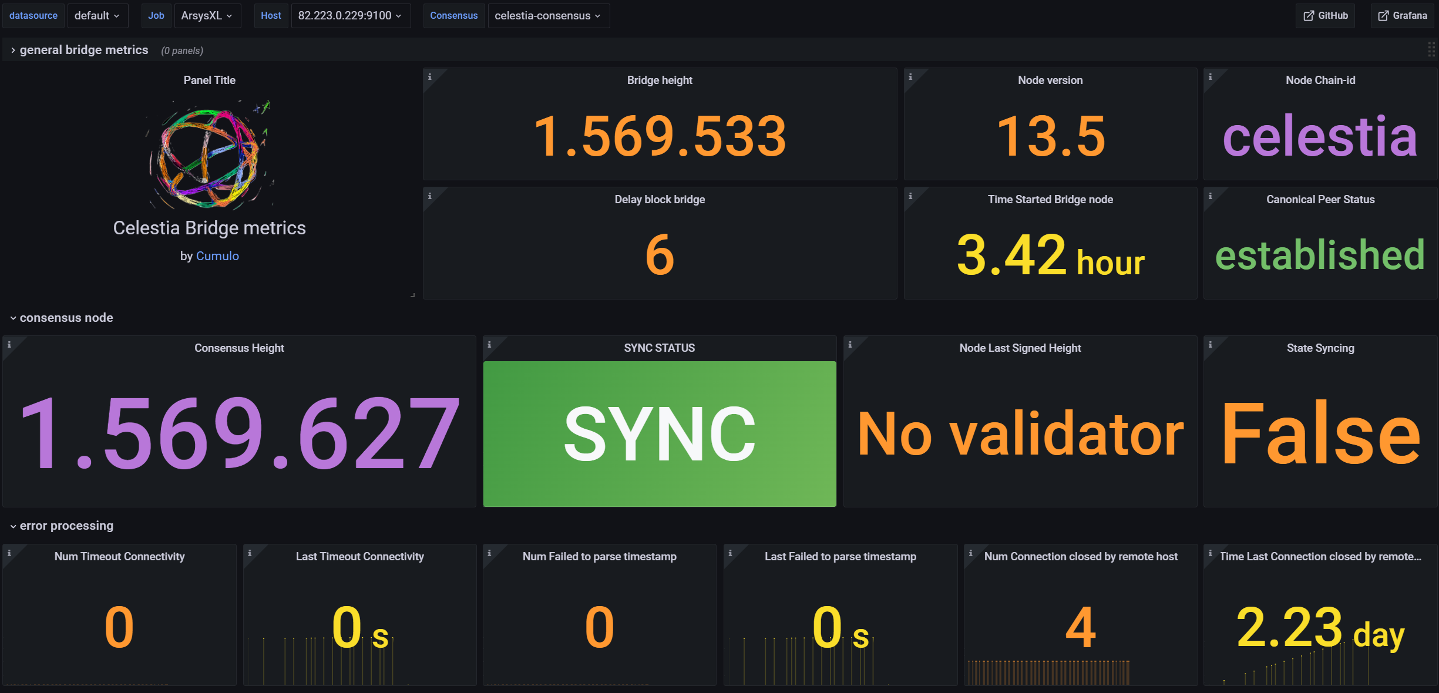
Task: Open the Host IP address dropdown
Action: tap(350, 16)
